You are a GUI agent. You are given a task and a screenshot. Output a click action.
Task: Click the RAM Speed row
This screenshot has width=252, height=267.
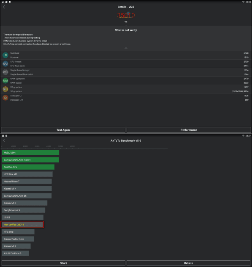click(x=126, y=83)
